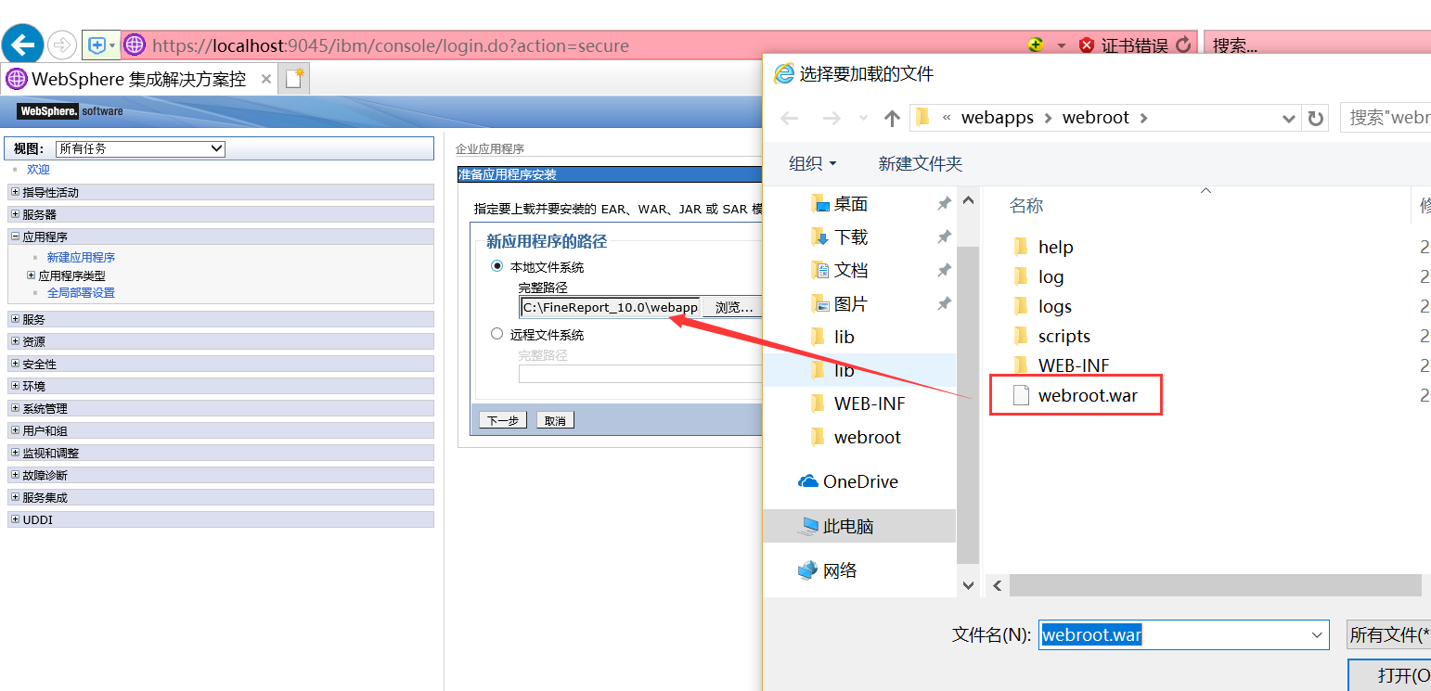Click webroot in breadcrumb path
Image resolution: width=1431 pixels, height=691 pixels.
pos(1096,118)
